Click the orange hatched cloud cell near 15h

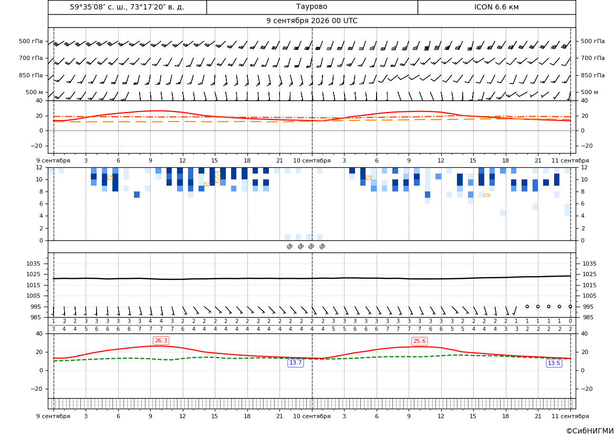click(217, 177)
